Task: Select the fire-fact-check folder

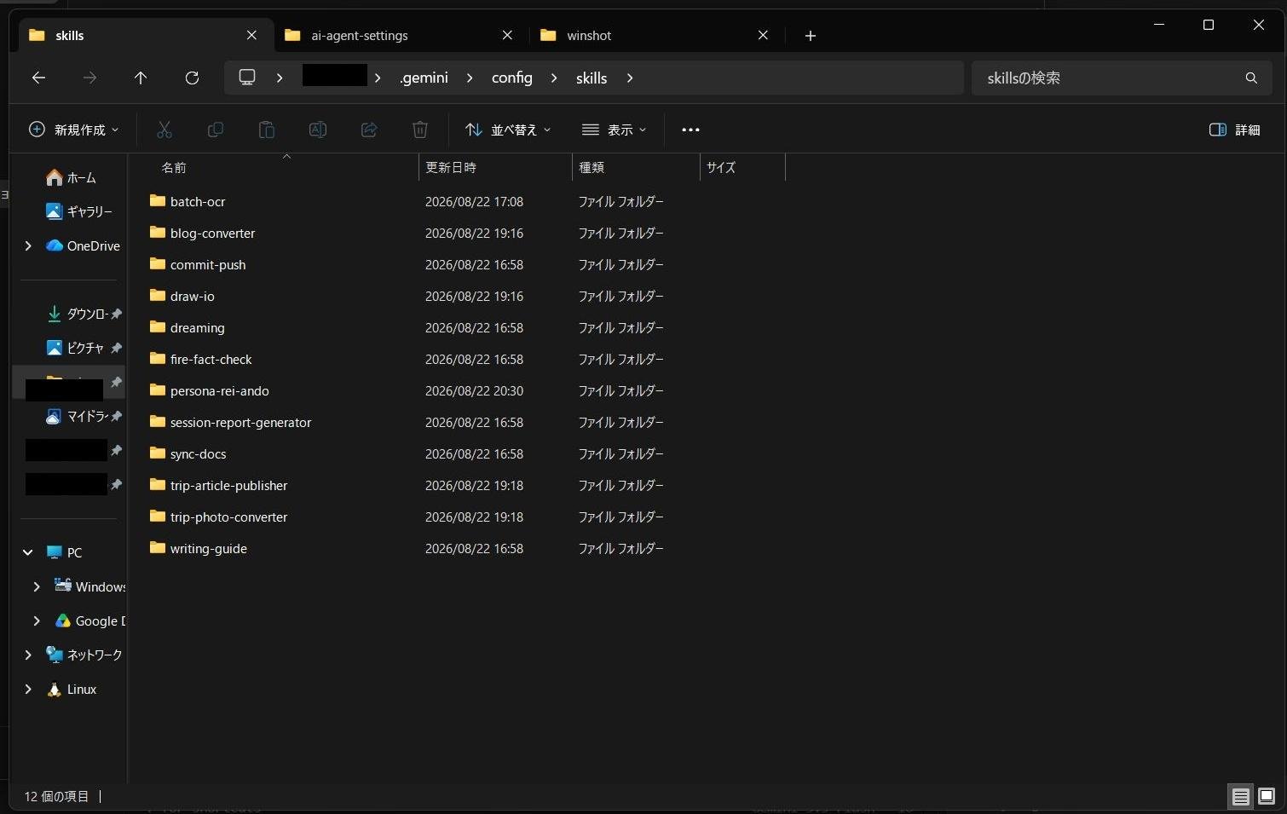Action: point(211,359)
